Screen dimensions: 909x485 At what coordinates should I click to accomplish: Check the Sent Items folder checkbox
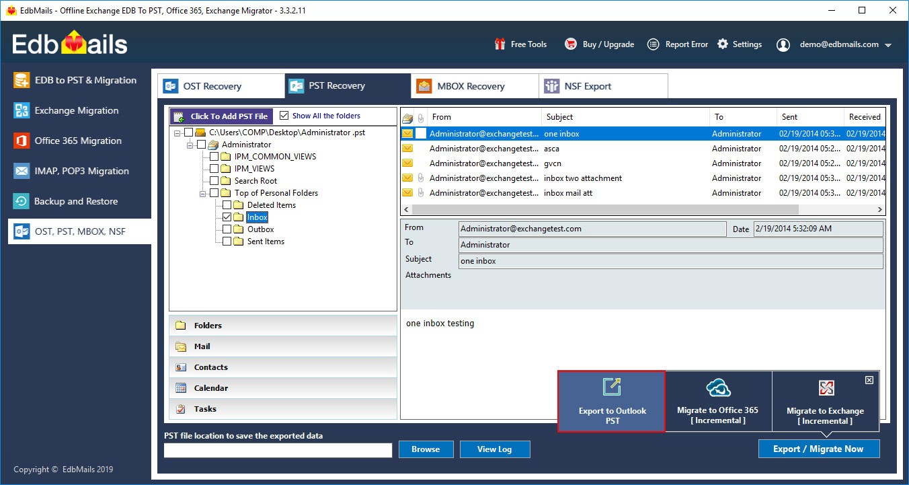(x=227, y=241)
